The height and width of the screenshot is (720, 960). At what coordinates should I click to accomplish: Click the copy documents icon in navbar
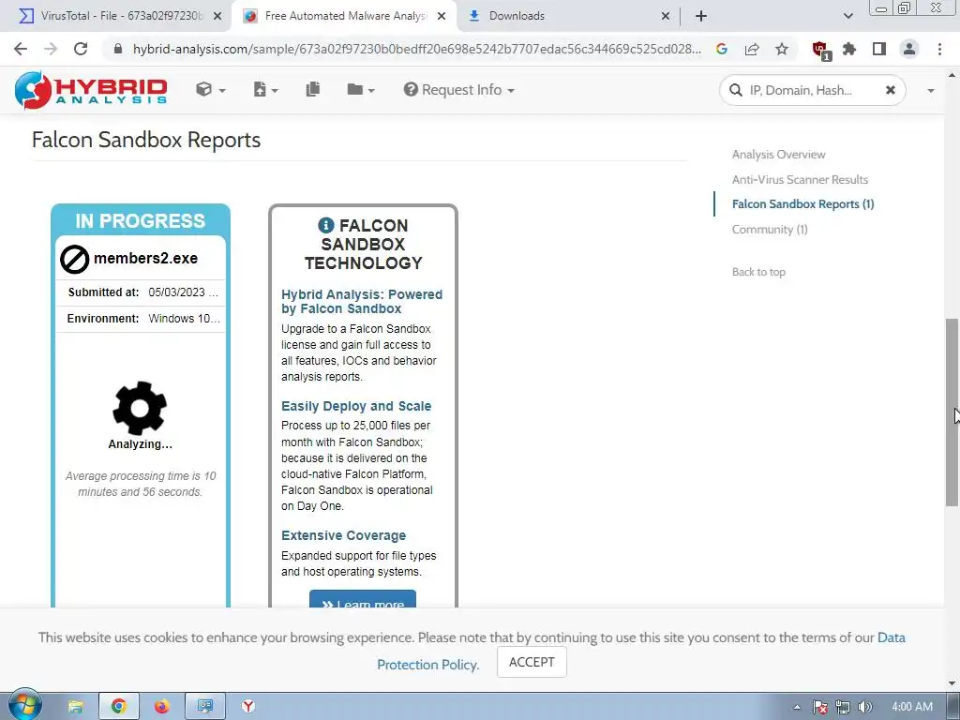pyautogui.click(x=313, y=89)
